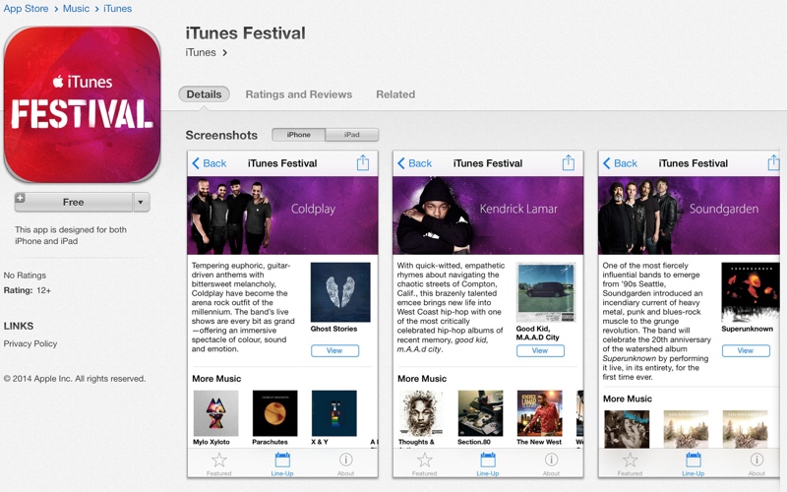Section.80 album thumbnail
The width and height of the screenshot is (787, 492).
(480, 413)
